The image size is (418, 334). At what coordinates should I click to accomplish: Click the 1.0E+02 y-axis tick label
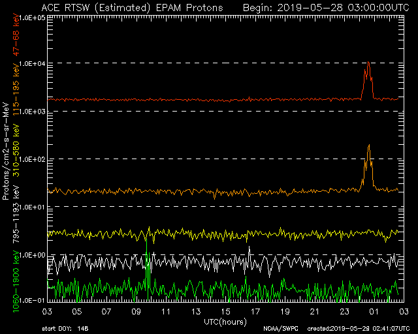coord(31,159)
